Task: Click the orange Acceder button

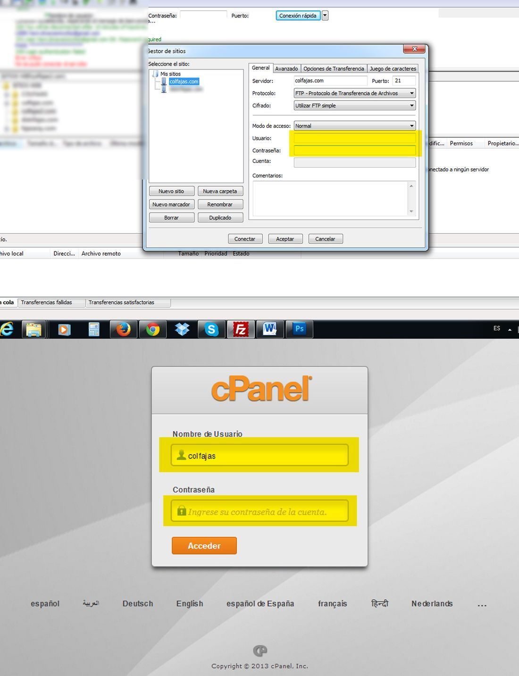Action: pos(204,546)
